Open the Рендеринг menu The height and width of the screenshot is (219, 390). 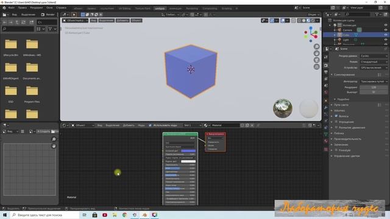pyautogui.click(x=37, y=8)
